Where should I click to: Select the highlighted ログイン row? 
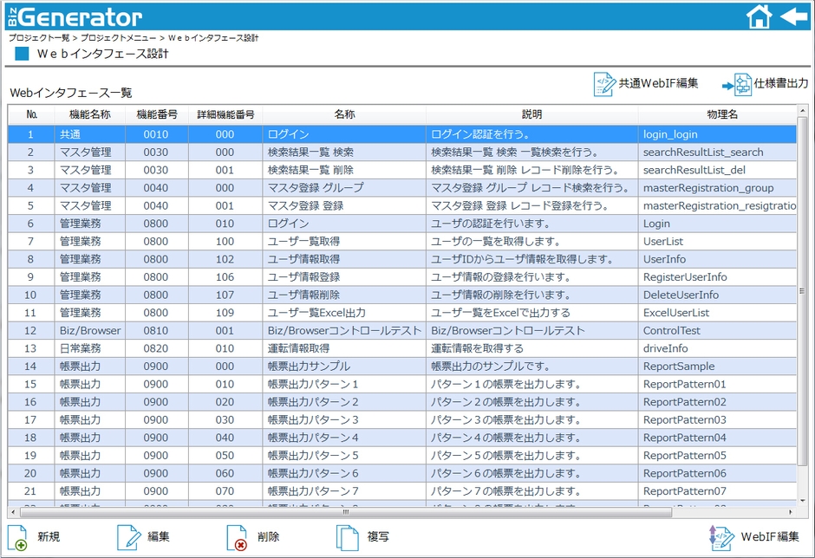click(347, 134)
